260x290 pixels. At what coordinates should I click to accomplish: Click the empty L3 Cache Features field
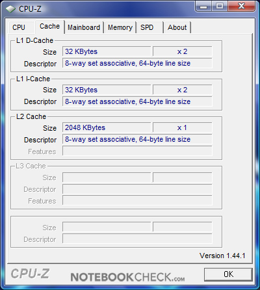coord(137,200)
